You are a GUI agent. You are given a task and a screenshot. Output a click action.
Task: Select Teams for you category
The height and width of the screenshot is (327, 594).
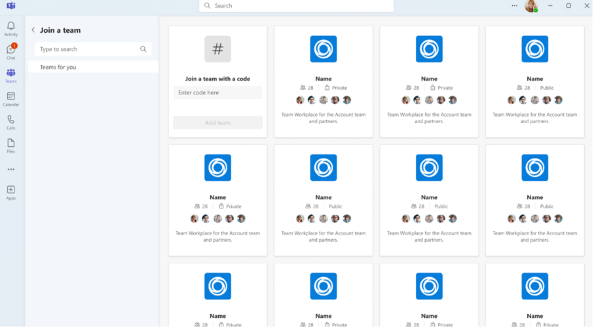tap(93, 67)
